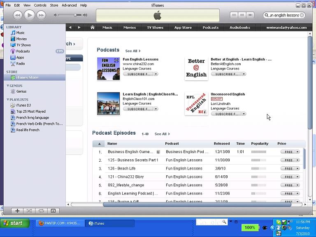Open the wwiwanda@yahoo.com account menu

(x=286, y=28)
